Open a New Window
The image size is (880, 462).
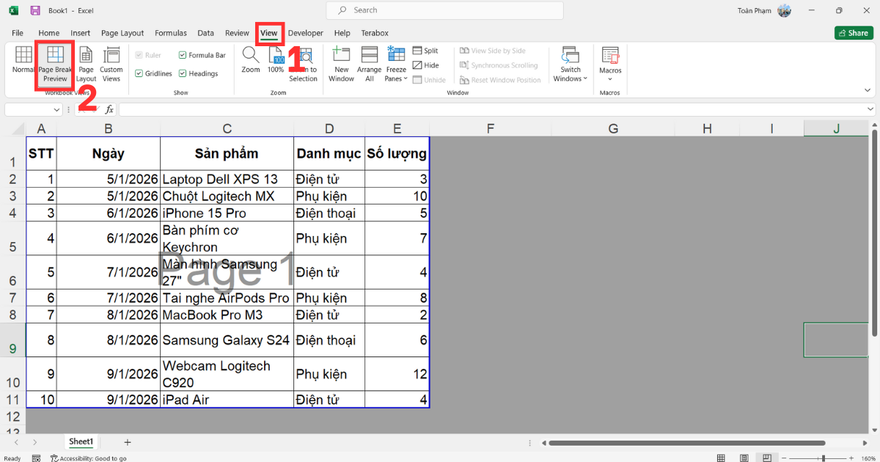click(x=342, y=65)
